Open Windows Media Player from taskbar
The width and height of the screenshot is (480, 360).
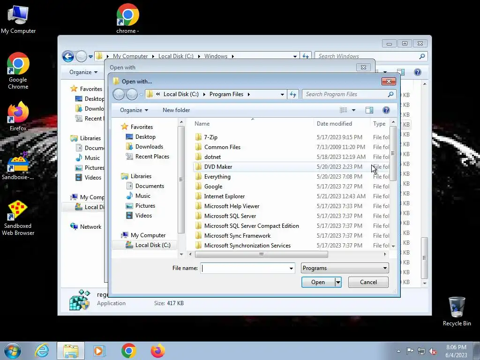[99, 351]
